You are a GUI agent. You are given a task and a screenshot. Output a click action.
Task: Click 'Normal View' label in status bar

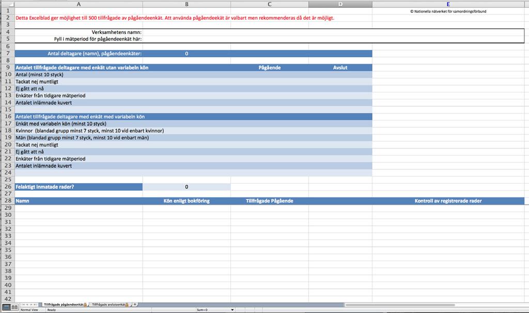[x=29, y=309]
